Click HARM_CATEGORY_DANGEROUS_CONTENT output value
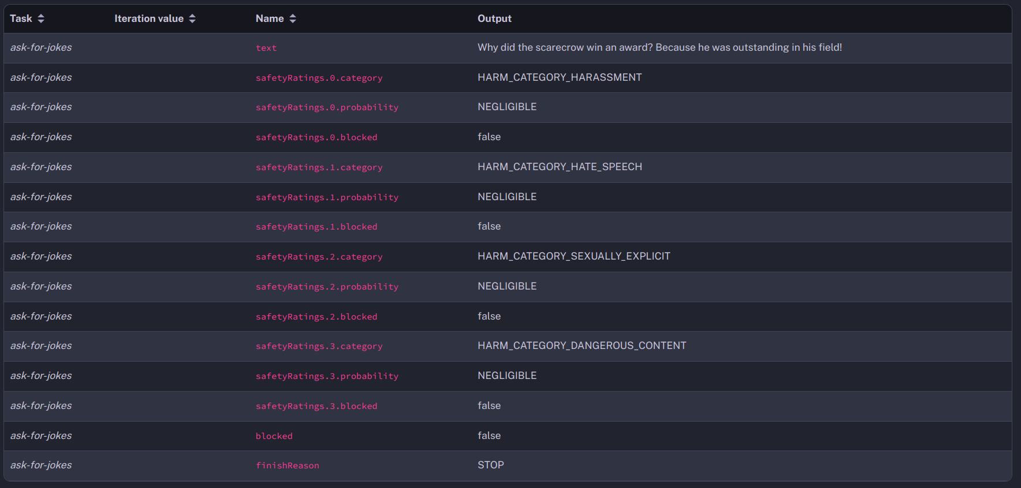Viewport: 1021px width, 488px height. pos(582,346)
